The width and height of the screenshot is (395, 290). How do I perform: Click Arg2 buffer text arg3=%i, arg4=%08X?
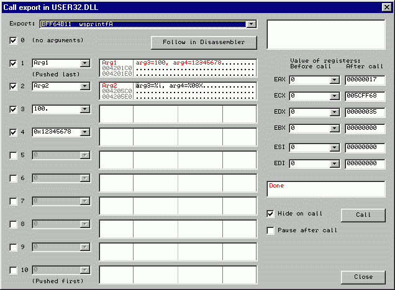pos(170,86)
